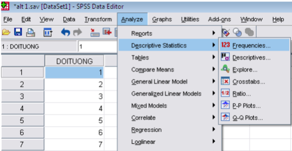Select row header 1
This screenshot has height=151, width=292.
click(23, 72)
